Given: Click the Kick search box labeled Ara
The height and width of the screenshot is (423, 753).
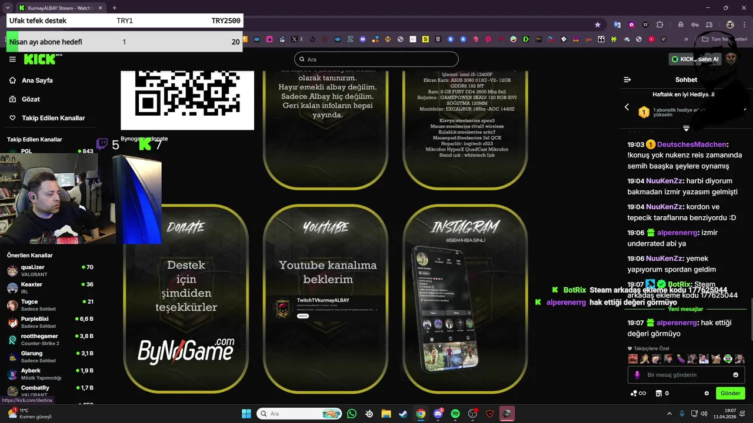Looking at the screenshot, I should (x=376, y=59).
